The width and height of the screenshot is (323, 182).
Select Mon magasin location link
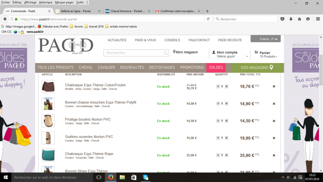(186, 52)
